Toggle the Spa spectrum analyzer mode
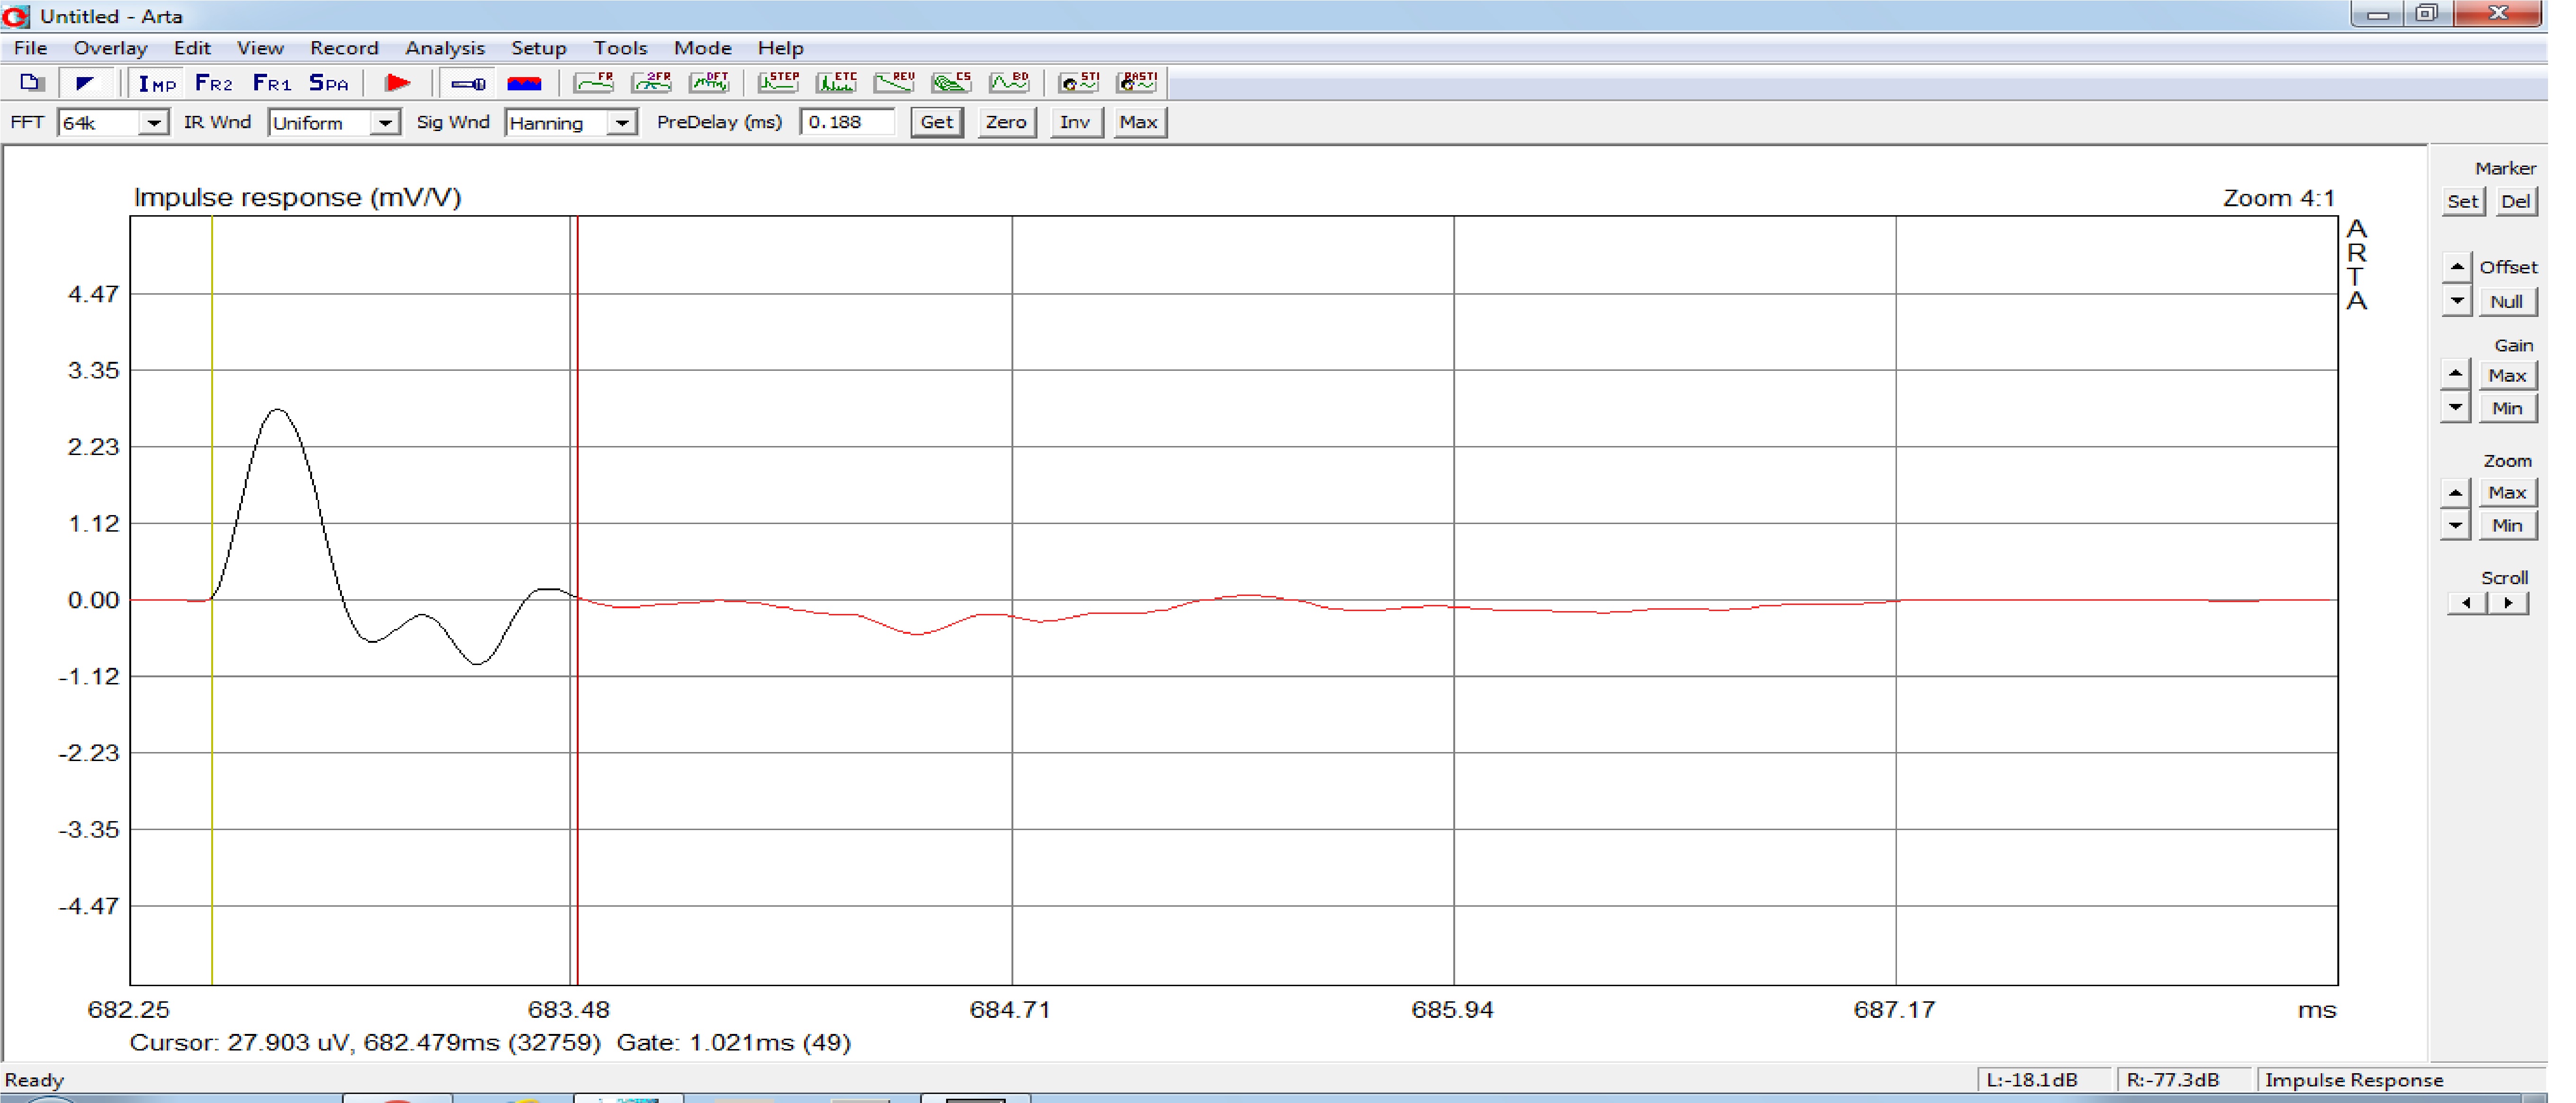This screenshot has height=1103, width=2576. coord(328,83)
